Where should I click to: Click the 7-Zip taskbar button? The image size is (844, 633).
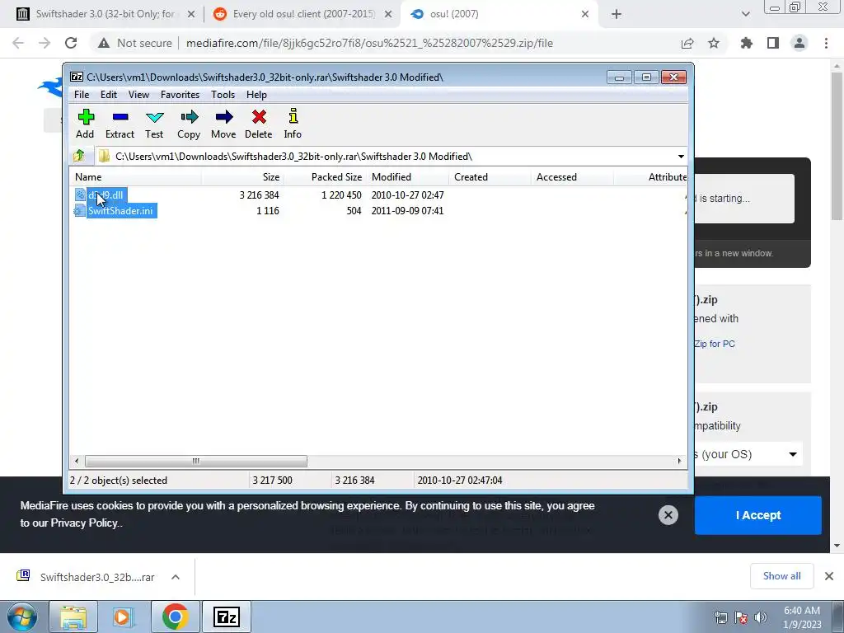point(227,617)
